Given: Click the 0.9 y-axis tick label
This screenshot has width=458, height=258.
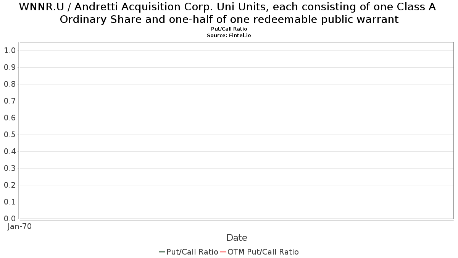Looking at the screenshot, I should (10, 67).
